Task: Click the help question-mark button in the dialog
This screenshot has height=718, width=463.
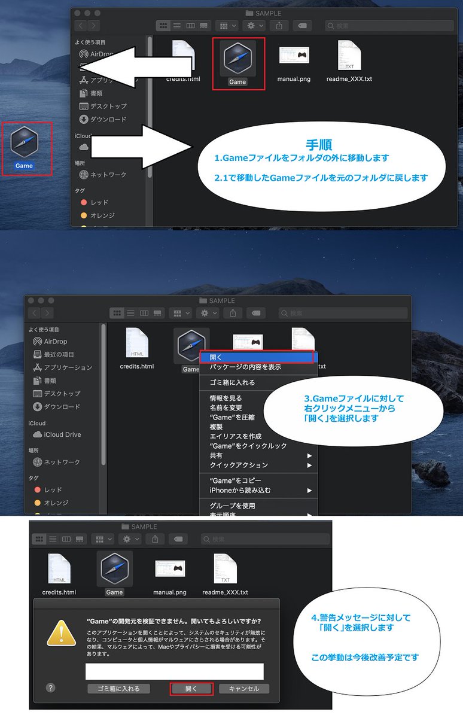Action: (x=51, y=688)
